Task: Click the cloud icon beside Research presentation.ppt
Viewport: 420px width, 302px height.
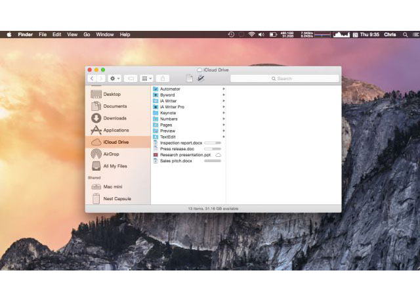Action: click(219, 155)
